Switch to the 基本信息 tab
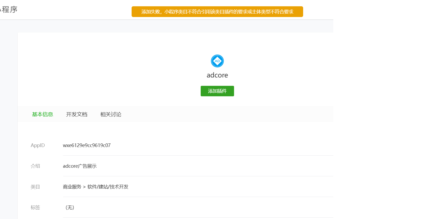Screen dimensions: 425x219 [43, 114]
